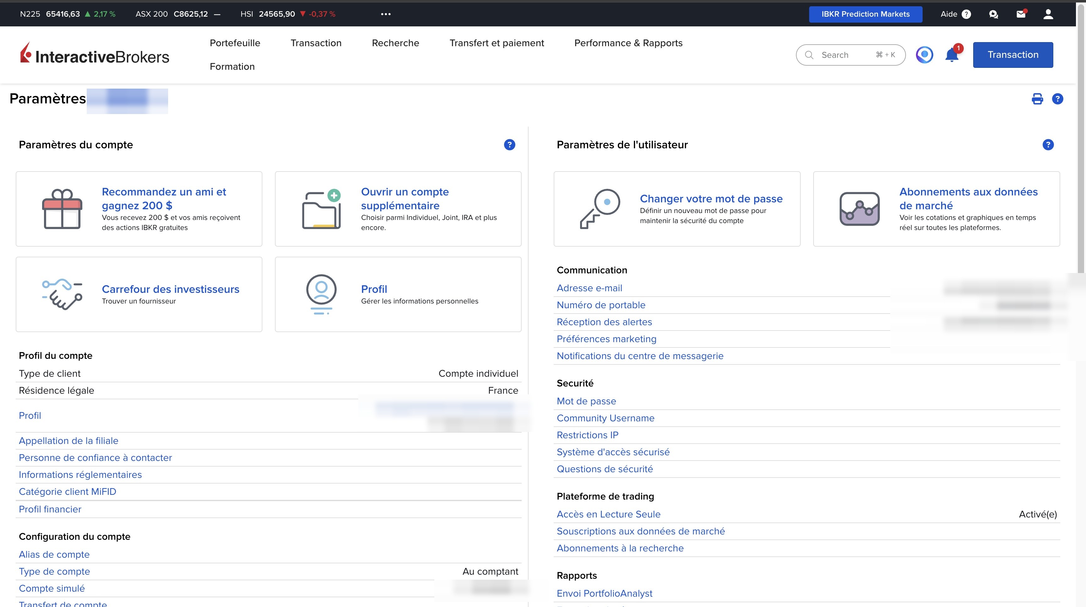Open Notifications du centre de messagerie

click(640, 356)
